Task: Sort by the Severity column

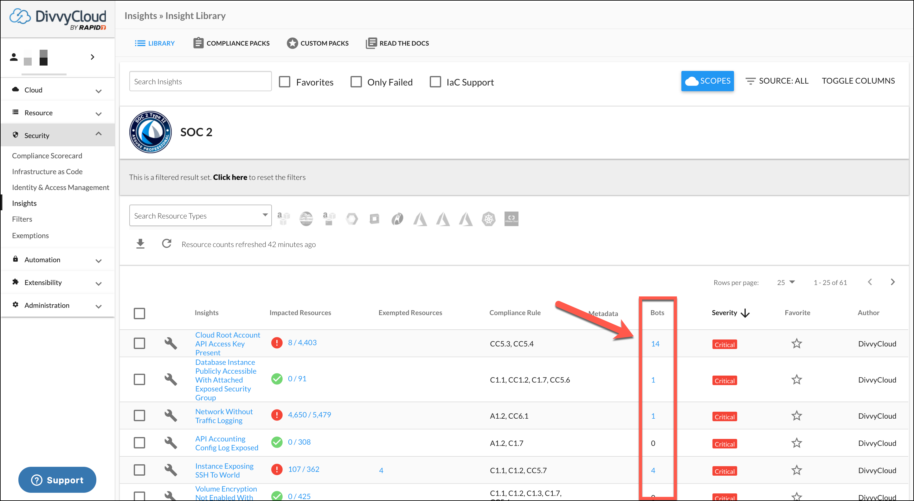Action: [730, 313]
